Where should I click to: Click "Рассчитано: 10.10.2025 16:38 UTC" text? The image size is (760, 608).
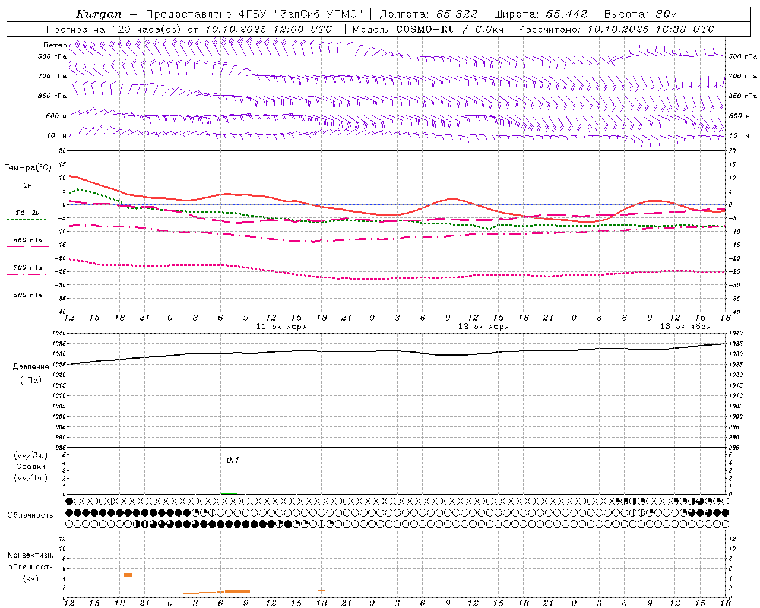617,29
